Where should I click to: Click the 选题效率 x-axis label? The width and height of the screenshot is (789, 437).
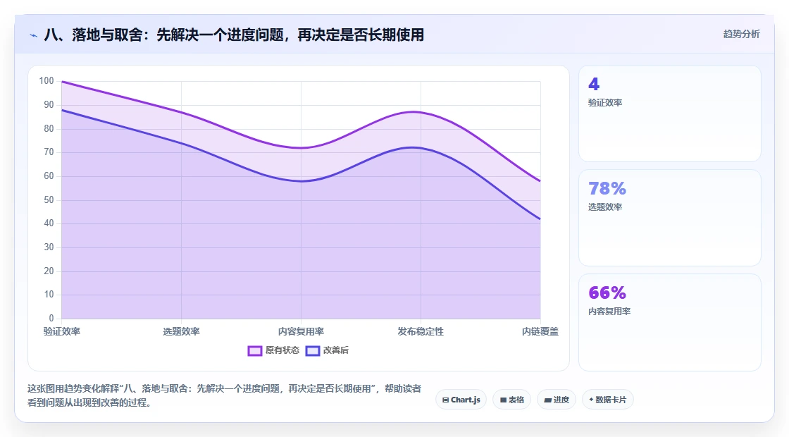tap(181, 332)
